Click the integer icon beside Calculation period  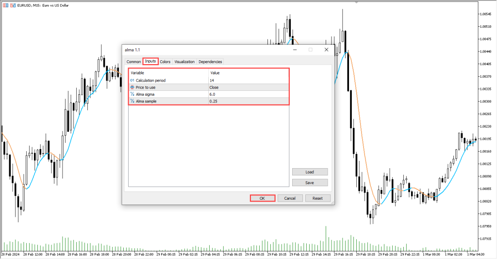tap(132, 80)
